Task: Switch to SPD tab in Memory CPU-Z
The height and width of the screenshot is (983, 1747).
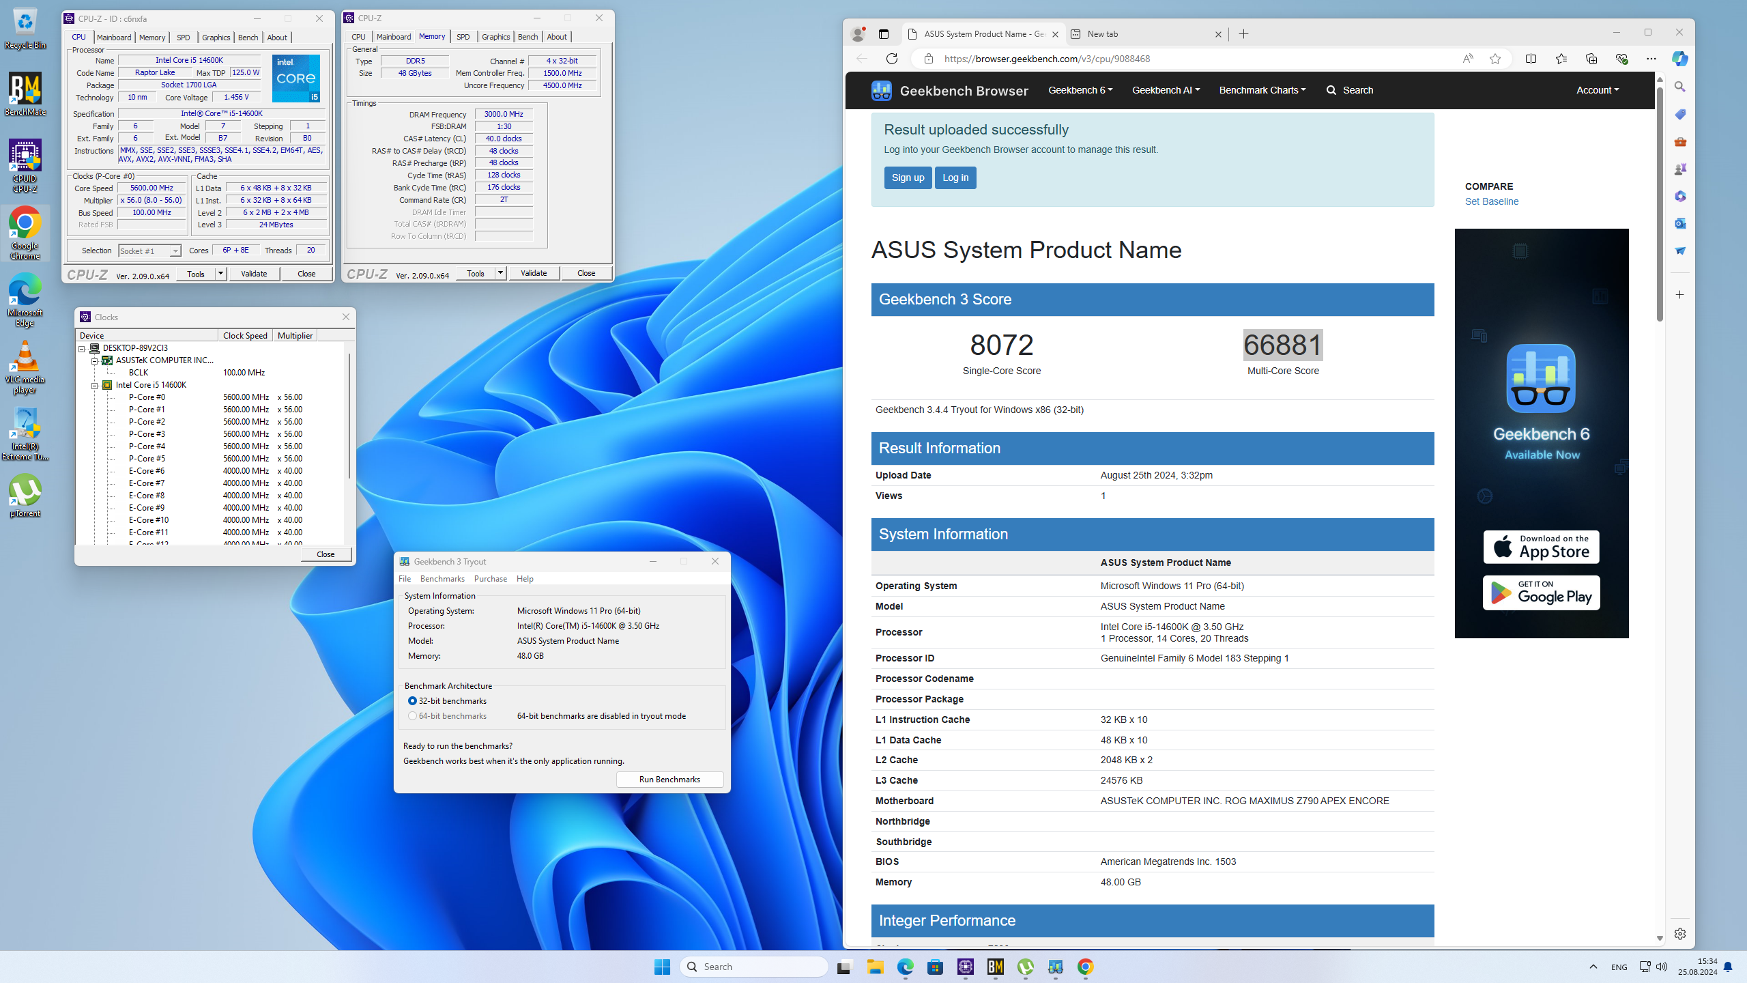Action: click(x=463, y=37)
